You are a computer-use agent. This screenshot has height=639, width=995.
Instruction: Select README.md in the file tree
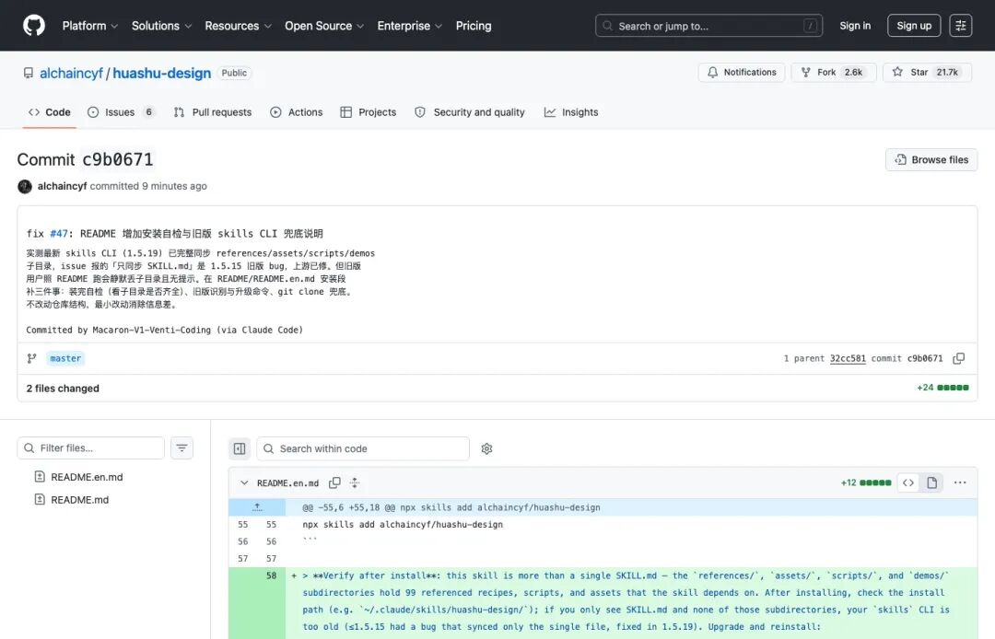click(x=80, y=500)
